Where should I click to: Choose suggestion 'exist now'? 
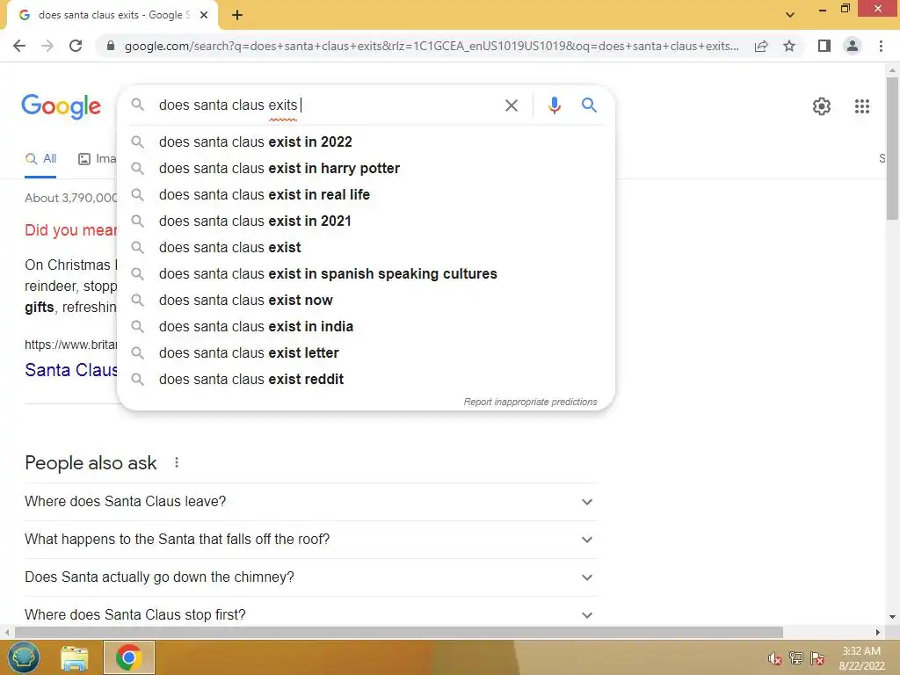coord(367,301)
